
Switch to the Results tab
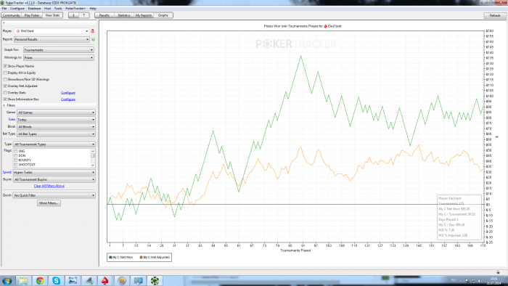point(105,15)
